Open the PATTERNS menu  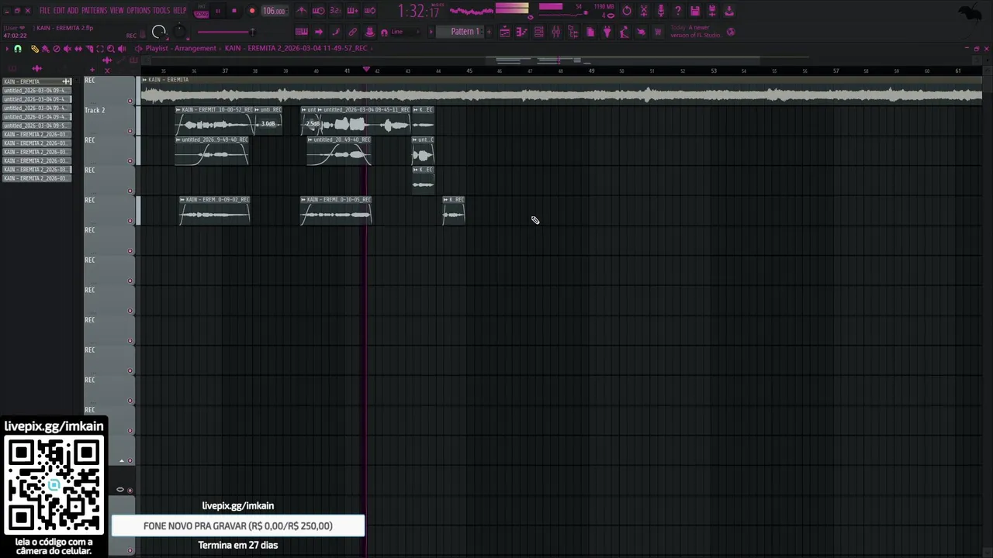94,11
